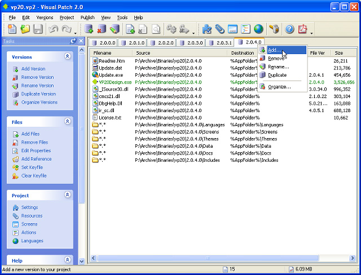Click Set Keyfile task link
Screen dimensions: 361x275
pyautogui.click(x=32, y=167)
